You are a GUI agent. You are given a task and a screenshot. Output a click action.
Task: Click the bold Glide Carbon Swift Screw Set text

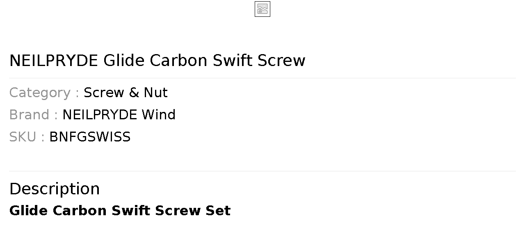click(120, 211)
